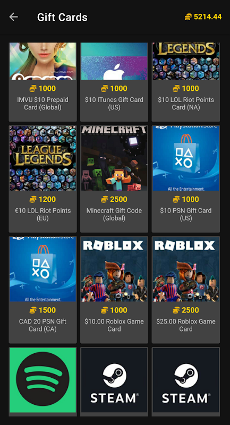The height and width of the screenshot is (425, 230).
Task: Select the $10 iTunes Gift Card label
Action: coord(114,104)
